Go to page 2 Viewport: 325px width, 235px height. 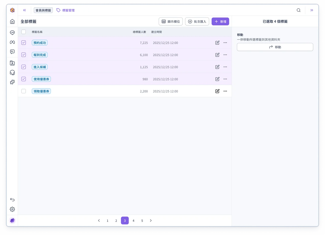click(x=116, y=221)
